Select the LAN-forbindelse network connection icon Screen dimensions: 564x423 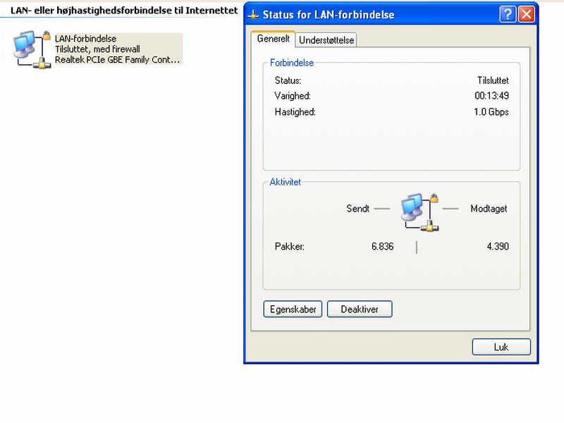[32, 49]
